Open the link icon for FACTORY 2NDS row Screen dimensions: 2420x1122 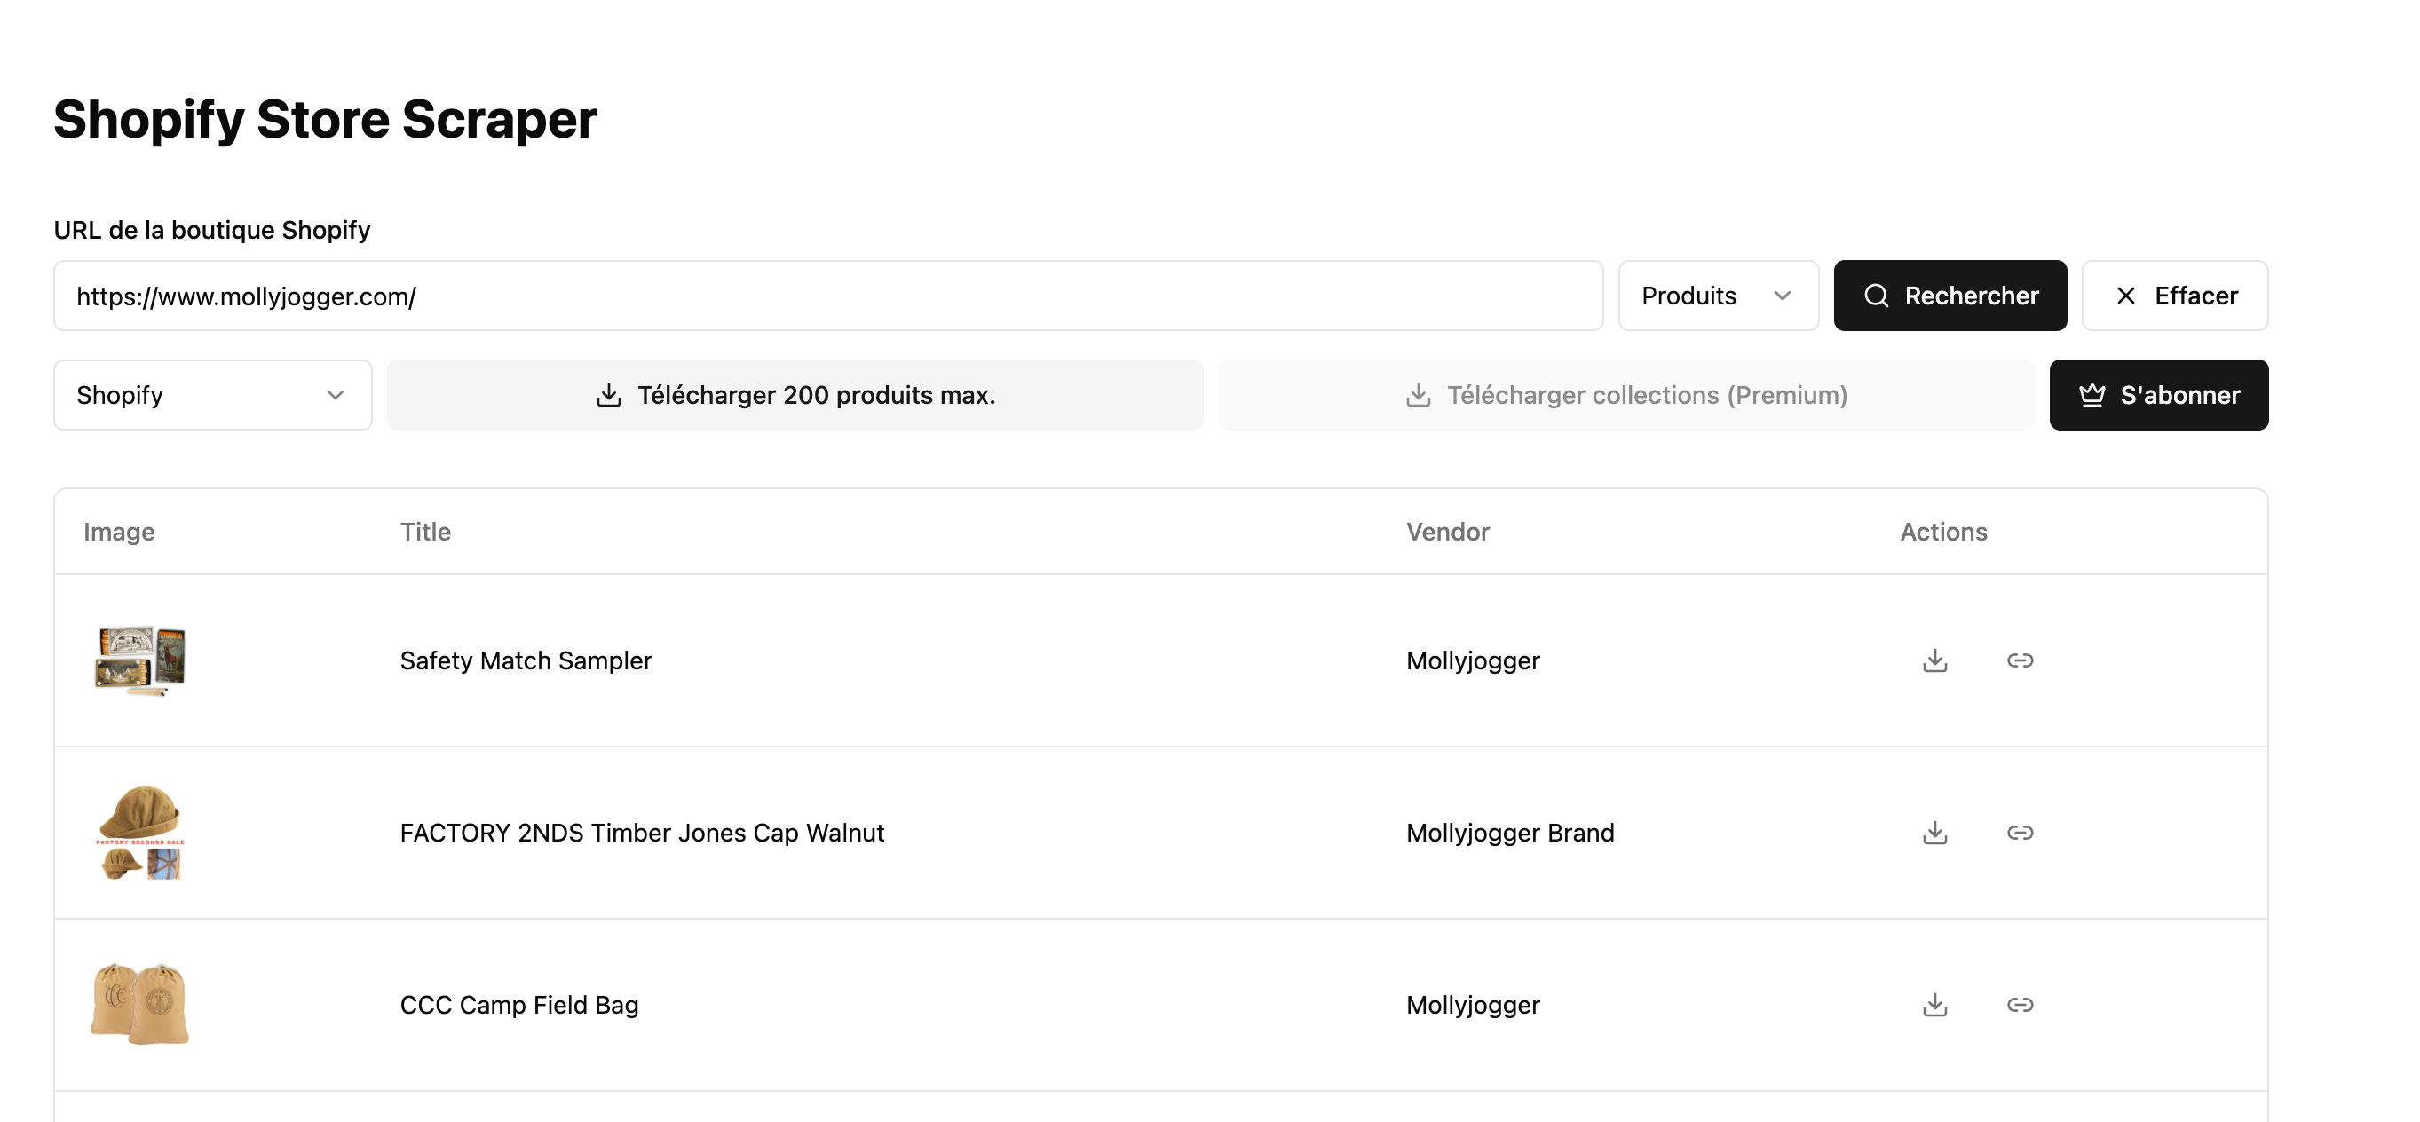[x=2021, y=833]
